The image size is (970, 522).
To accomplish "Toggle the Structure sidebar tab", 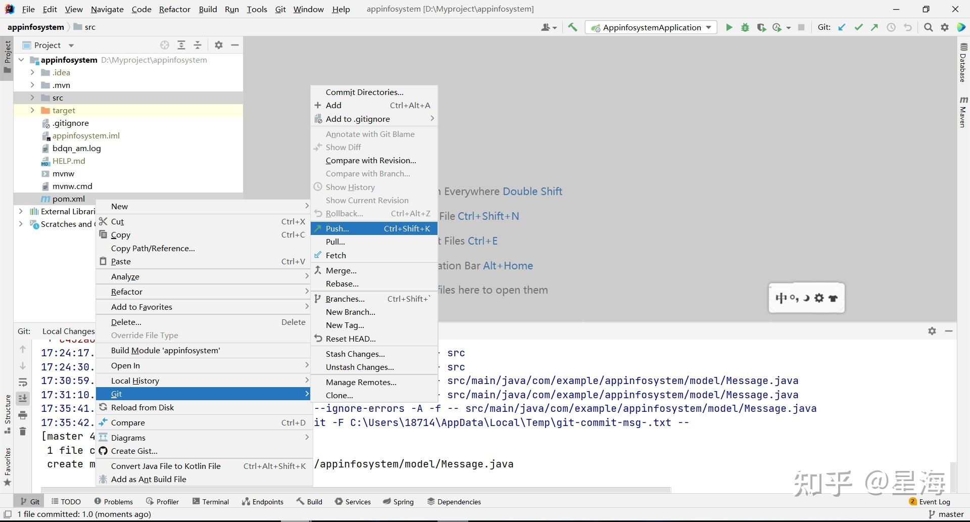I will coord(7,414).
